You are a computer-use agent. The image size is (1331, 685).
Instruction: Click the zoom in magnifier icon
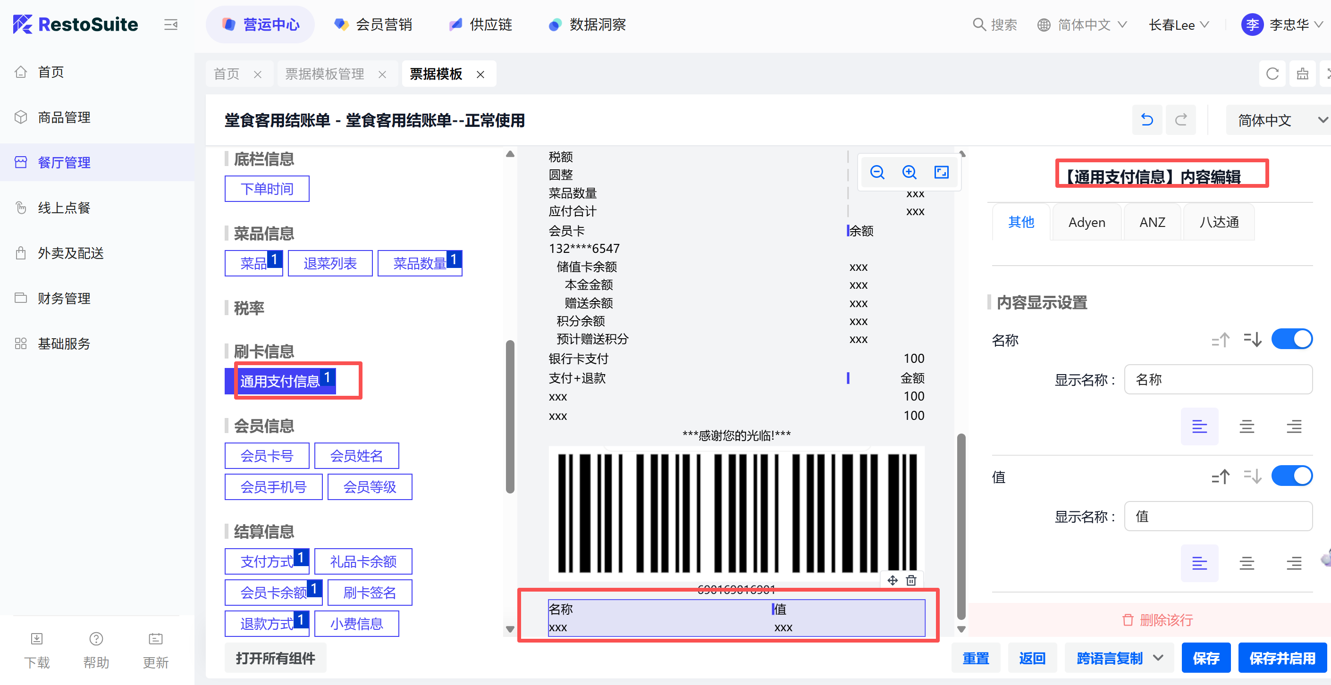click(909, 172)
